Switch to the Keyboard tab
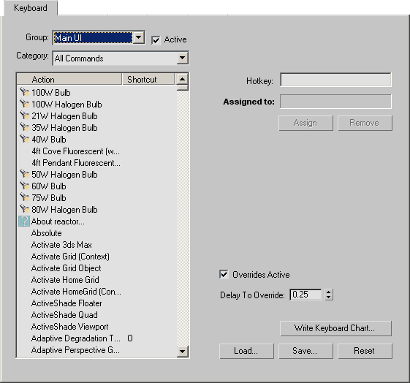 point(31,8)
